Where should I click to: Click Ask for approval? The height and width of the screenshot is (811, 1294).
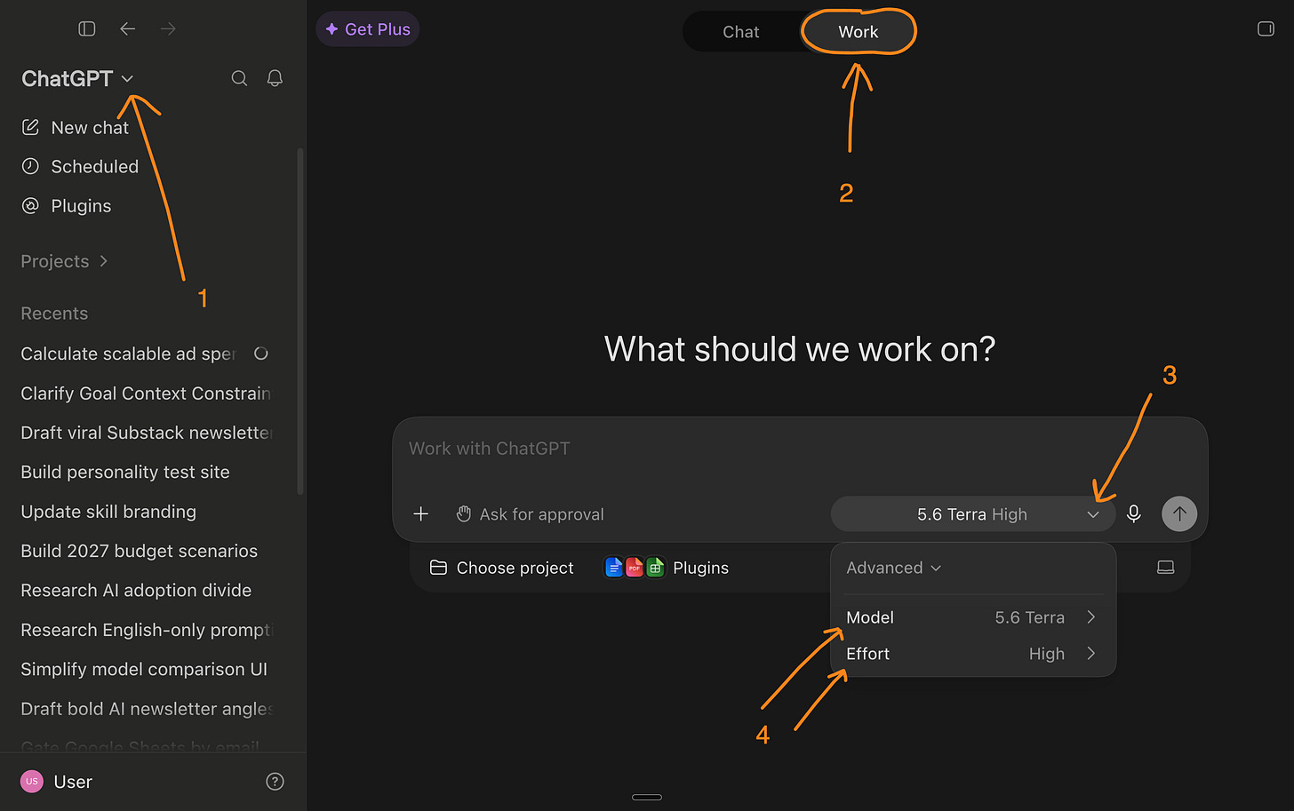(x=542, y=514)
